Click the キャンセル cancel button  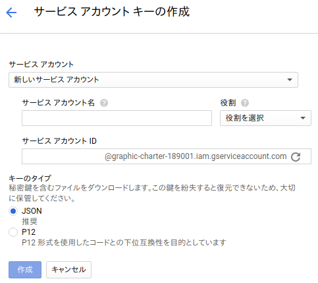pos(68,270)
